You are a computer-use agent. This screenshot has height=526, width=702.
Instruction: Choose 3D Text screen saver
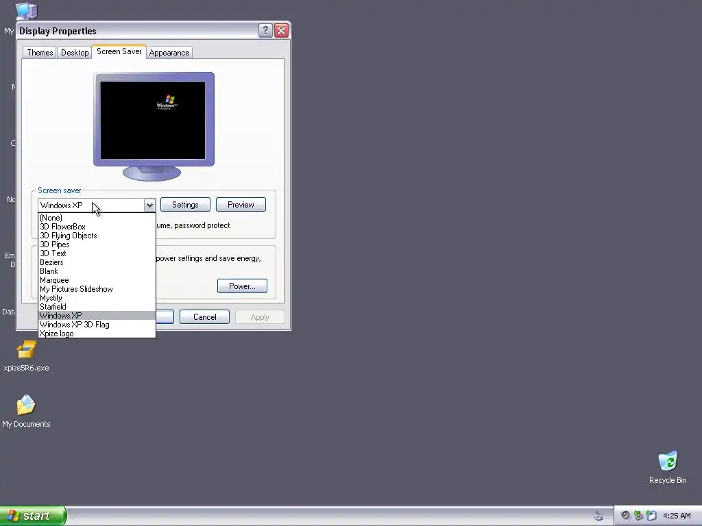pyautogui.click(x=97, y=253)
